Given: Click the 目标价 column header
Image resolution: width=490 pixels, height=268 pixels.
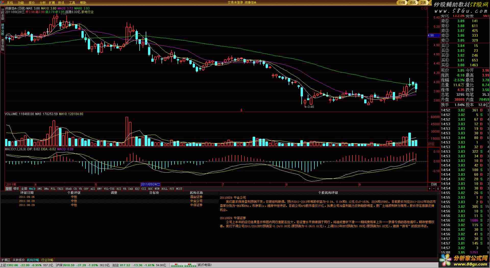Looking at the screenshot, I should [x=154, y=193].
